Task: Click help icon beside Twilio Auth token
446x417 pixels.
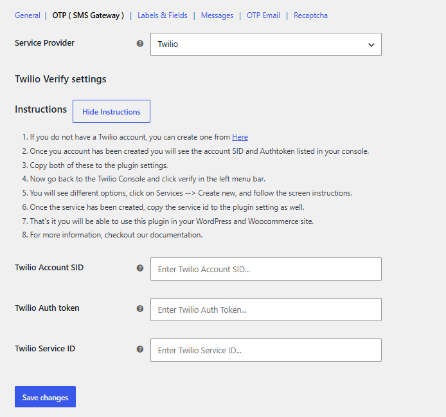Action: 140,308
